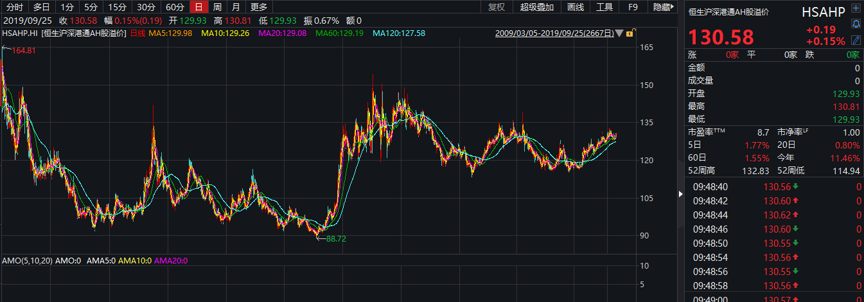Click the 开盘 value in quote panel

846,93
